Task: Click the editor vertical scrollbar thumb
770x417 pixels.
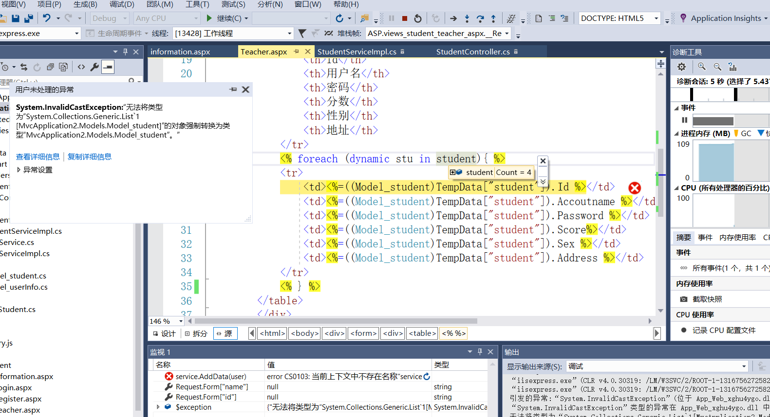Action: (x=660, y=182)
